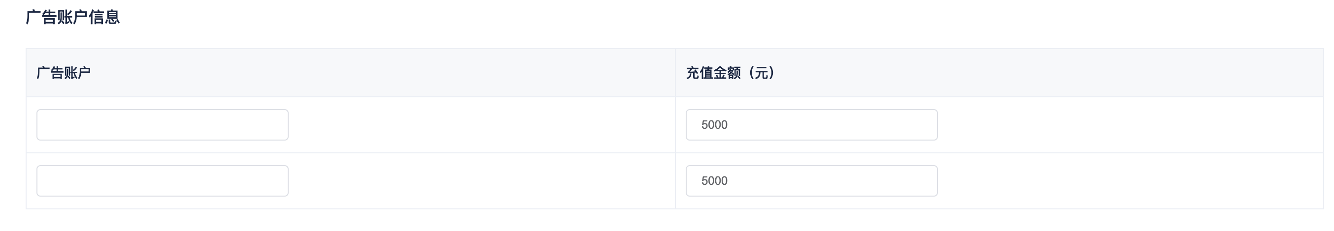This screenshot has height=231, width=1334.
Task: Click the 5000 value in the second row
Action: [714, 181]
